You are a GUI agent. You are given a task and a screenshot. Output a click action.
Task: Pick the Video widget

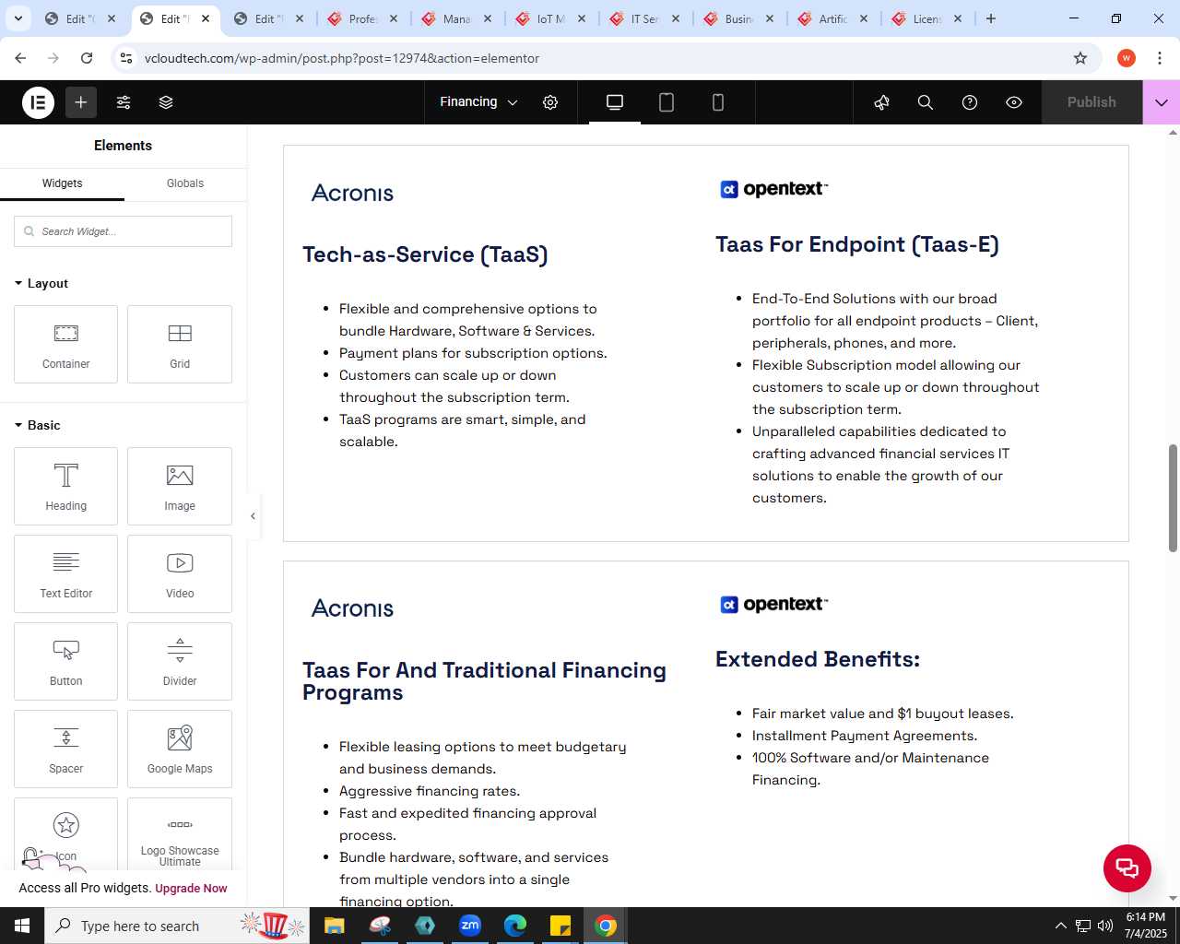click(x=180, y=573)
